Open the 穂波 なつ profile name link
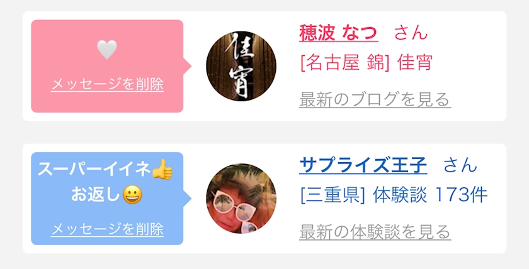Screen dimensions: 529x269 (338, 33)
